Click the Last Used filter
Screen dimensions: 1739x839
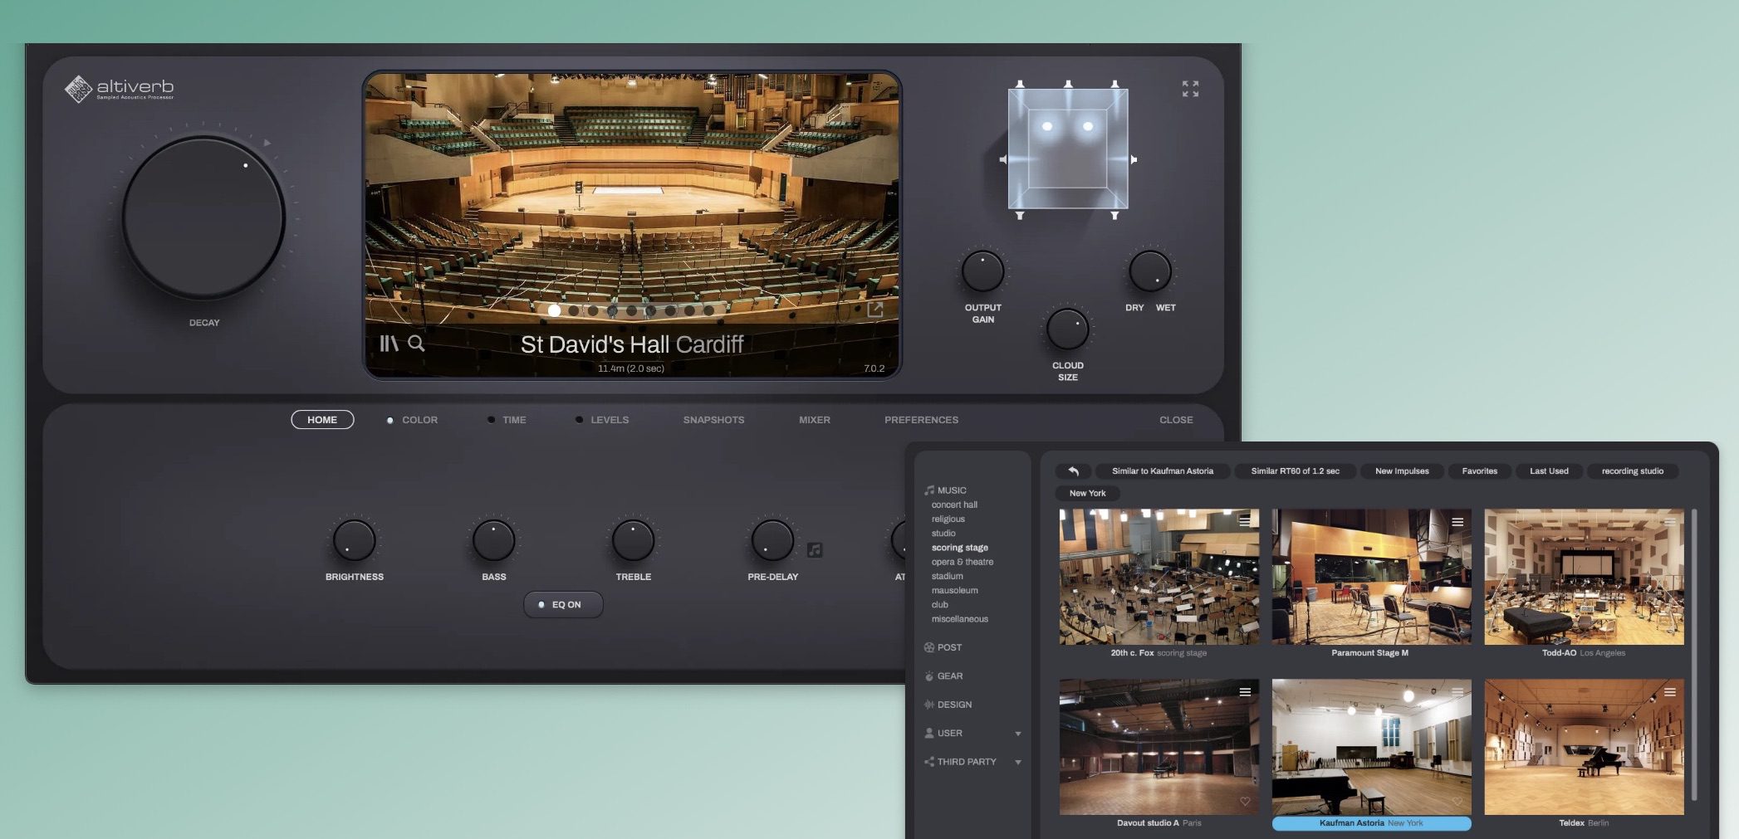[1549, 471]
